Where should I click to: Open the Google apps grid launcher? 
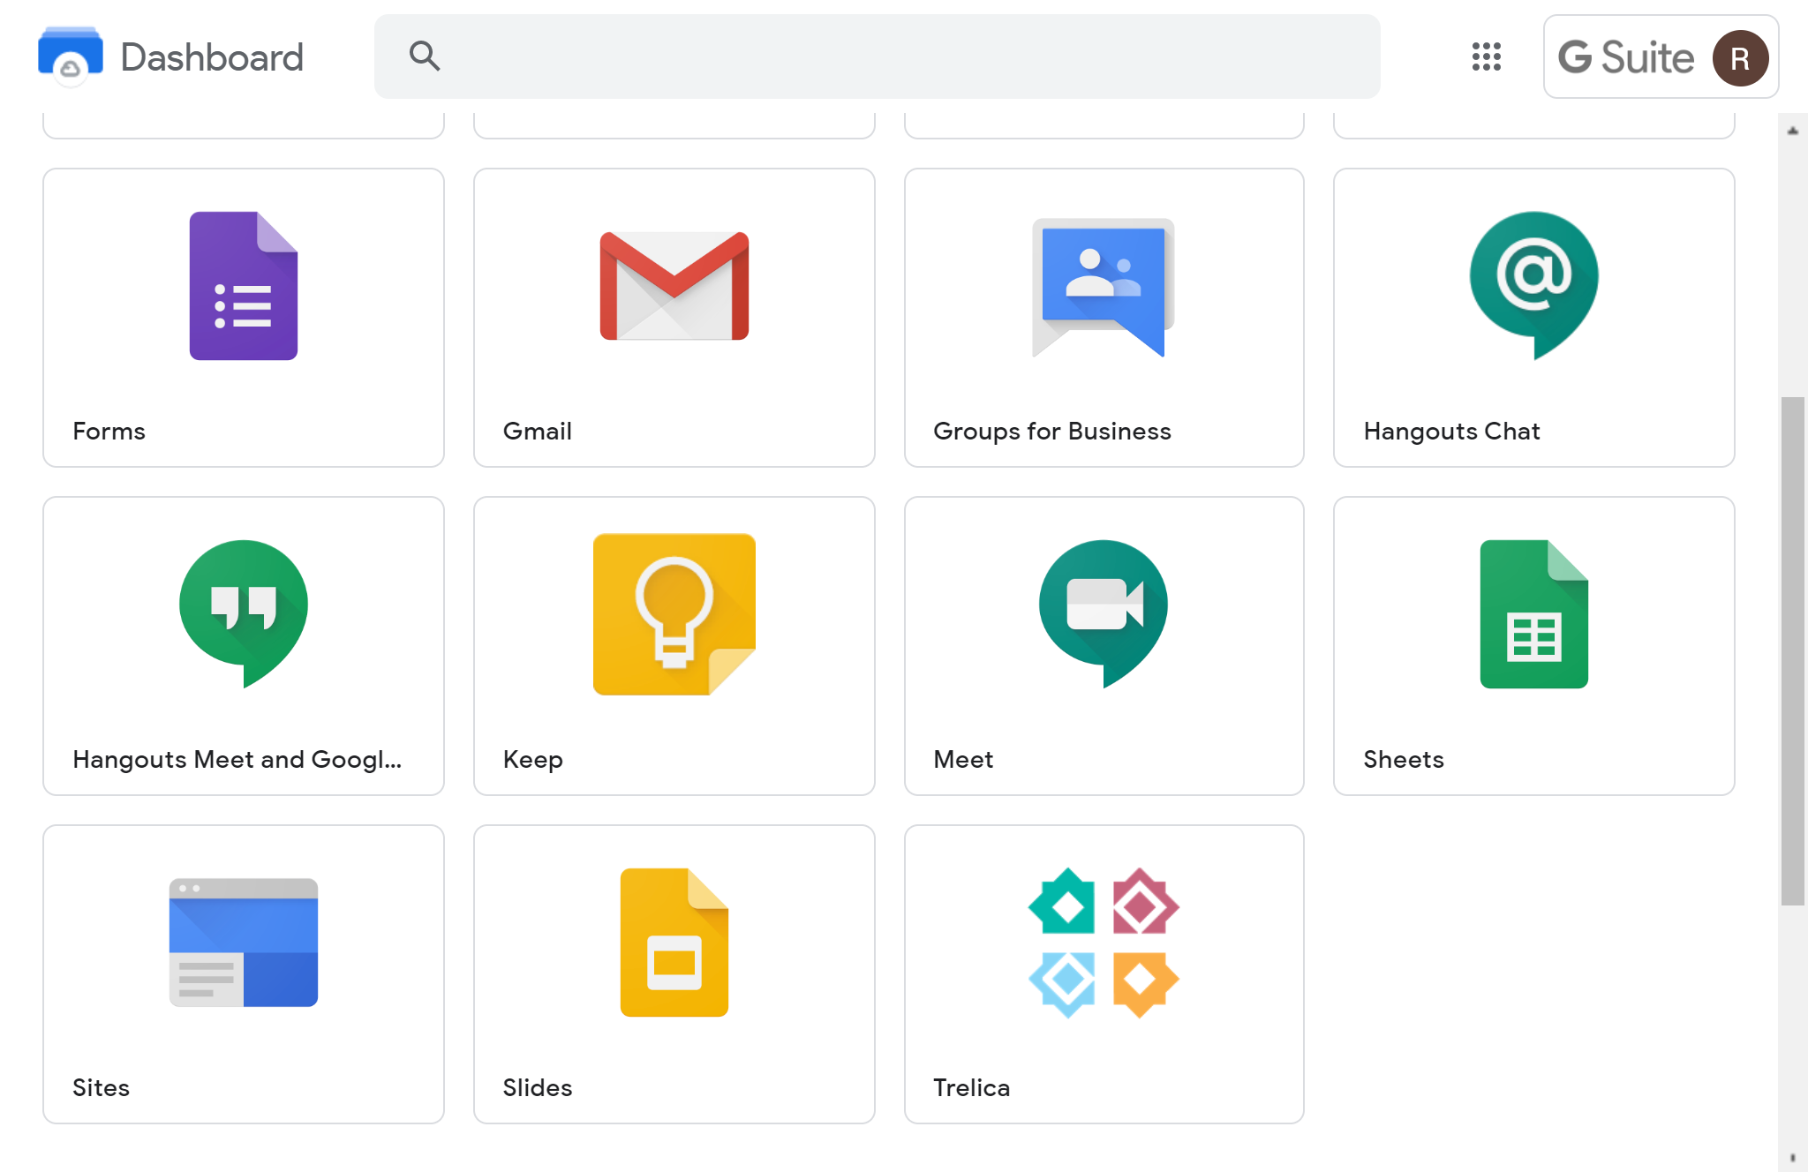(x=1487, y=56)
